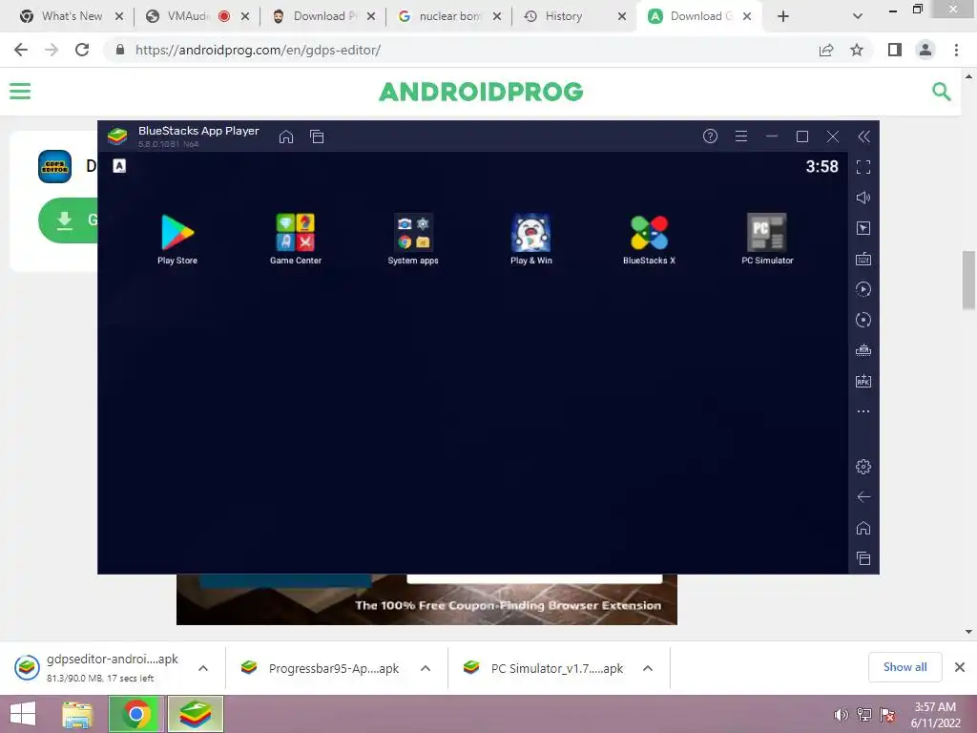Open androidprog site hamburger menu

20,92
